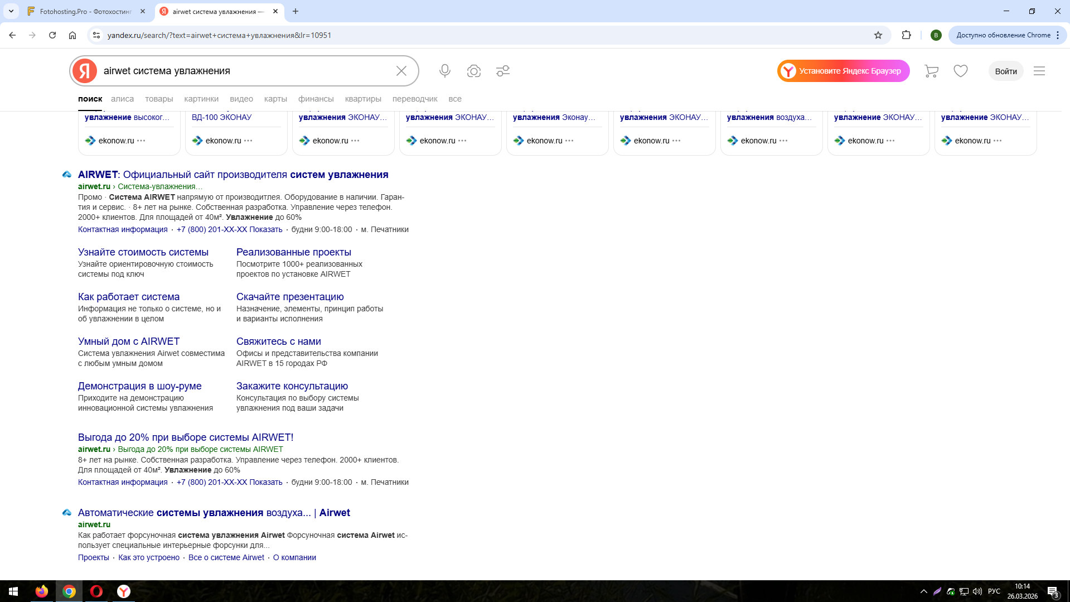The width and height of the screenshot is (1070, 602).
Task: View site information icon in address bar
Action: [x=96, y=35]
